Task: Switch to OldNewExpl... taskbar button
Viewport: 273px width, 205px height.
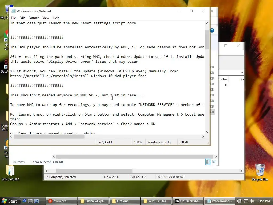Action: [93, 201]
